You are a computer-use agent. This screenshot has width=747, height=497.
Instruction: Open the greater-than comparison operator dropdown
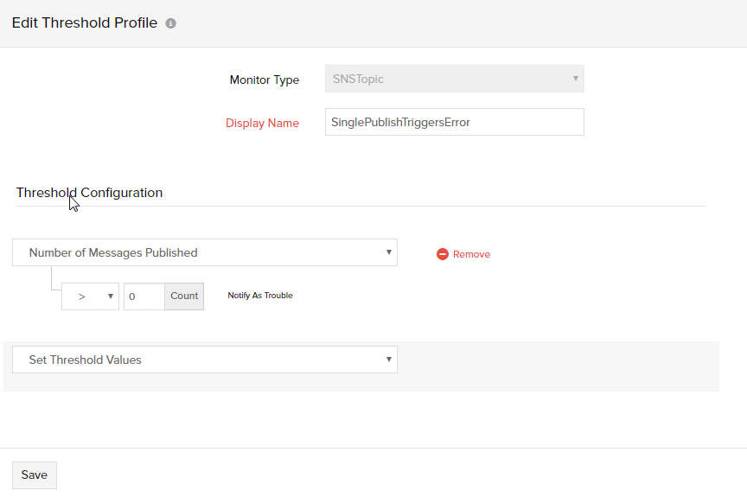click(90, 296)
